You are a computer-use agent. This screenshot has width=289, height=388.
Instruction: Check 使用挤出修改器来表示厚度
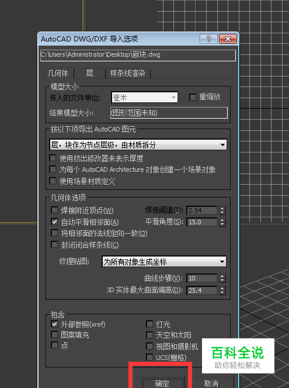pos(53,158)
